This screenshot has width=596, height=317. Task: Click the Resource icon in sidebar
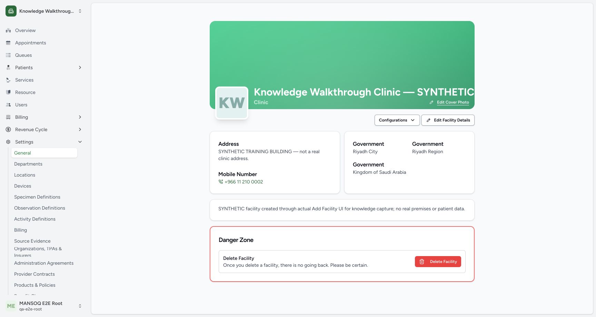pos(8,92)
